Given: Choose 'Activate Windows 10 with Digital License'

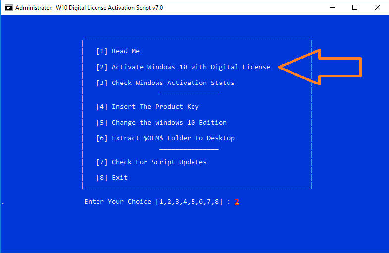Looking at the screenshot, I should click(183, 67).
